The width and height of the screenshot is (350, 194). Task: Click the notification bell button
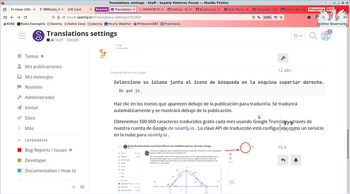click(296, 160)
